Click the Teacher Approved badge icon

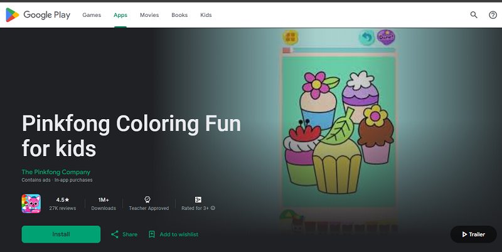[x=147, y=199]
